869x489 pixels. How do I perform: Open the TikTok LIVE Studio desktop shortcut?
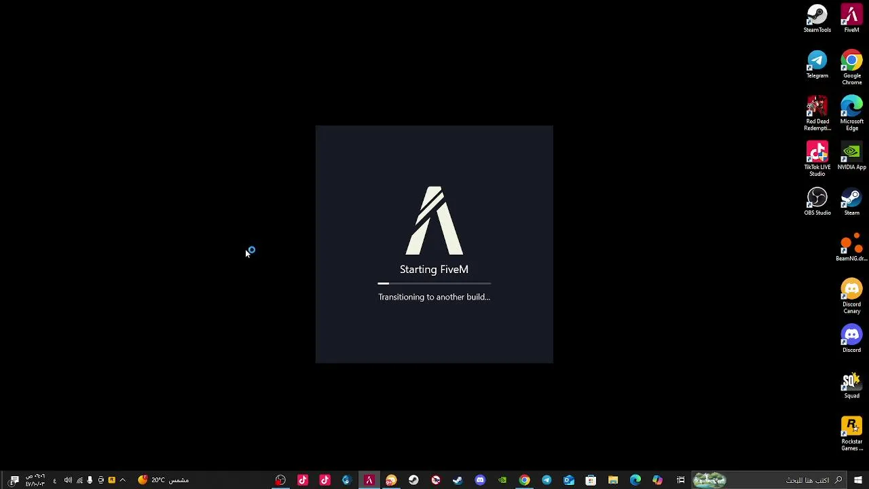817,159
